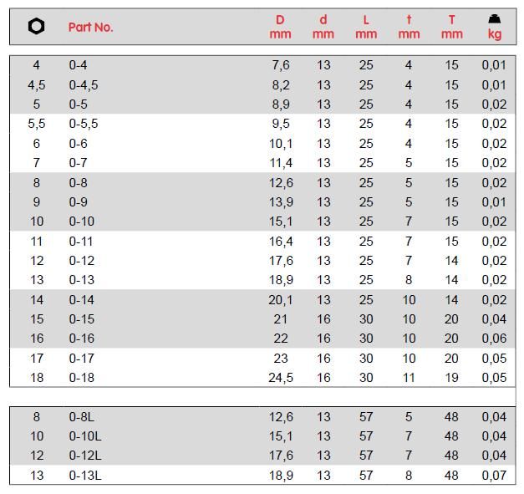This screenshot has width=524, height=494.
Task: Click part number 0-12L
Action: tap(85, 456)
